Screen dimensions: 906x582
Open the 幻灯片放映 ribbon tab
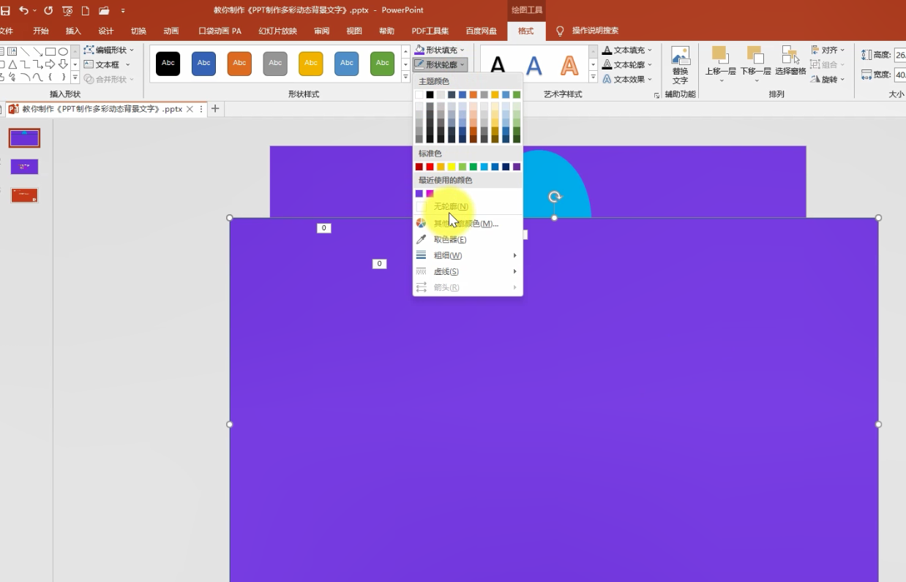pyautogui.click(x=277, y=31)
